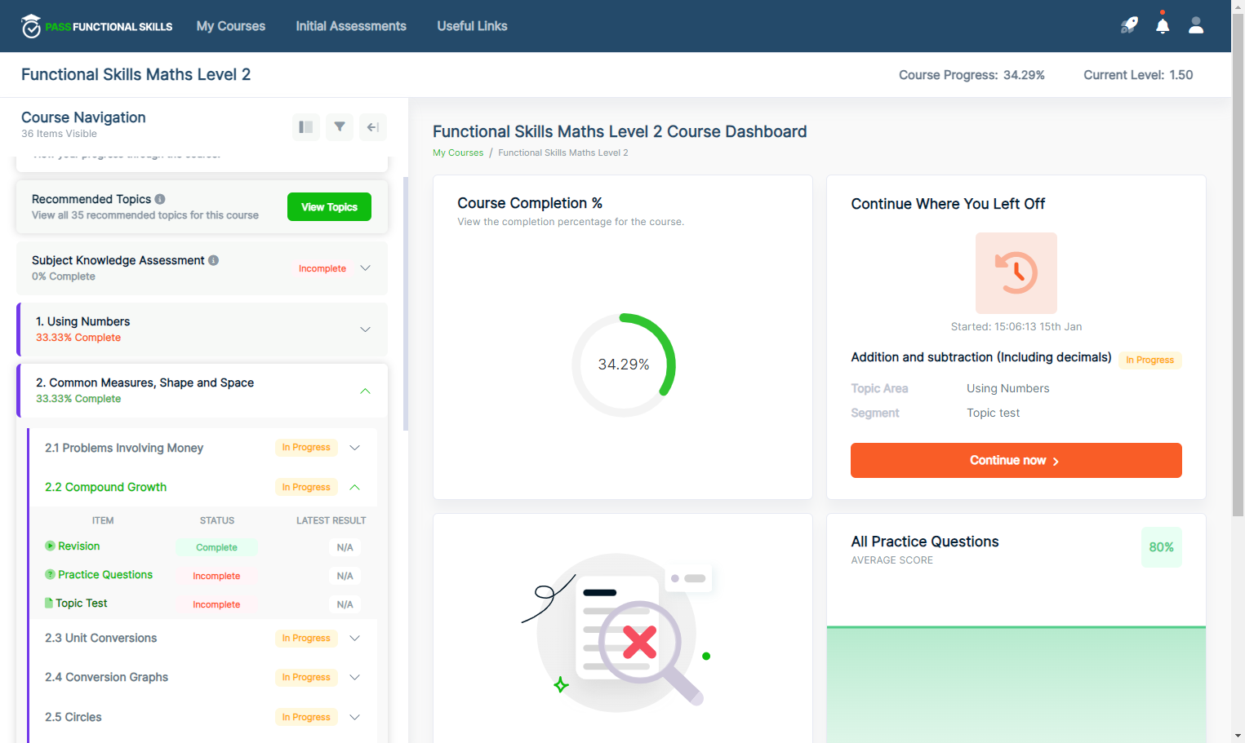
Task: Click the 'Started: 15:06:13 15th Jan' text
Action: pyautogui.click(x=1016, y=326)
